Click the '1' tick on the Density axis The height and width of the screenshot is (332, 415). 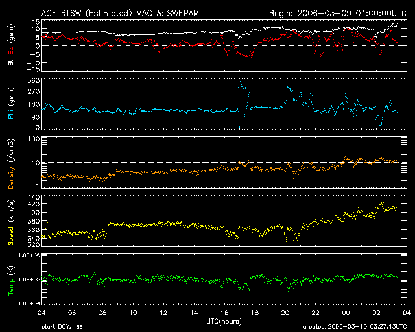click(38, 186)
